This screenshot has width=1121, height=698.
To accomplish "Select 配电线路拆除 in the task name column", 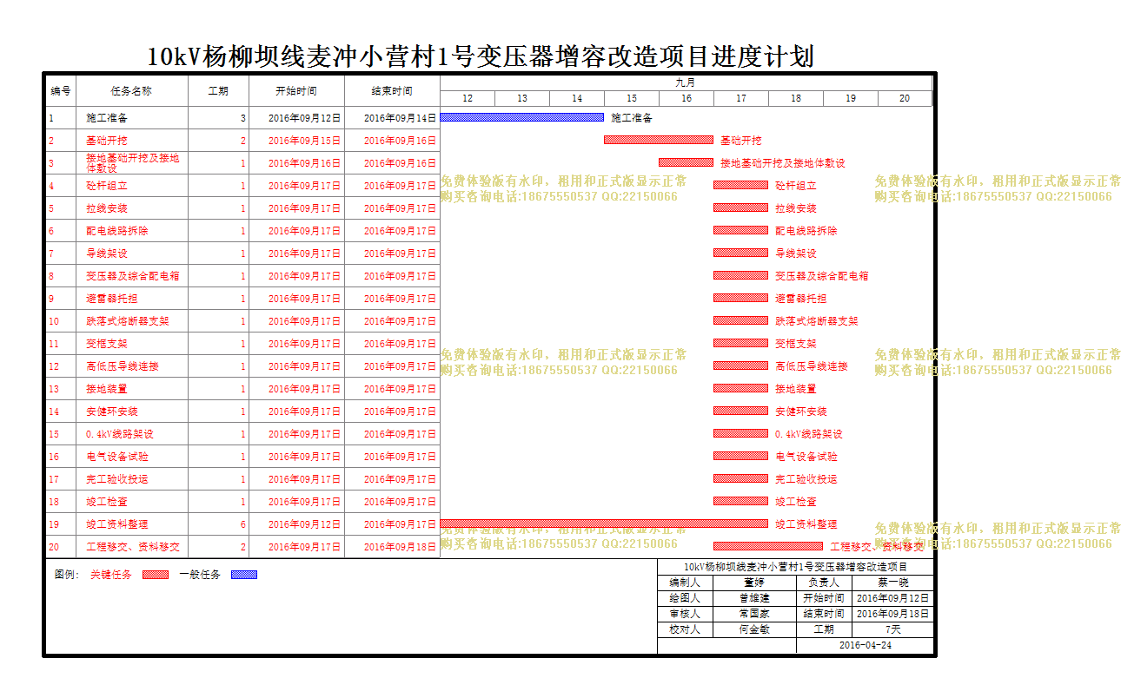I will [x=117, y=231].
